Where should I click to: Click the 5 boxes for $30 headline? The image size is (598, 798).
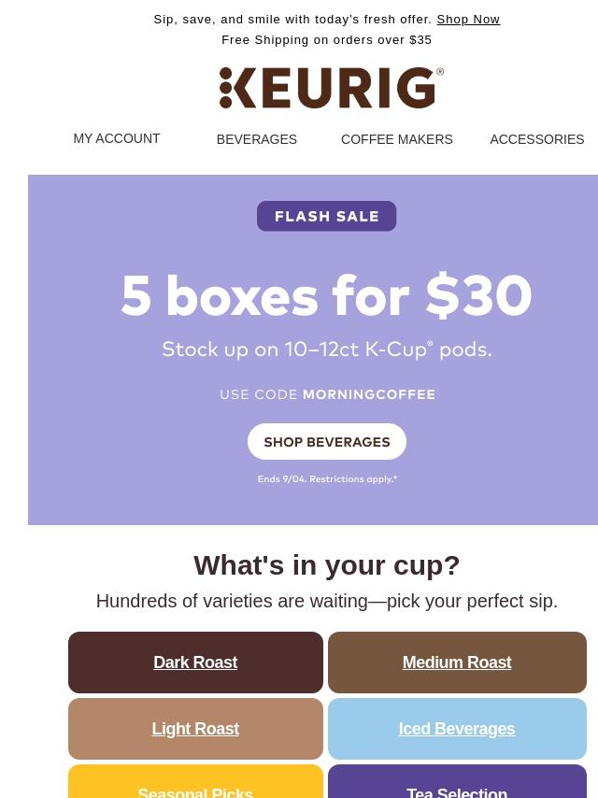326,295
